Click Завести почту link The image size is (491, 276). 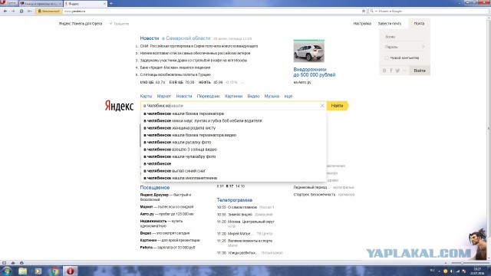click(x=389, y=24)
